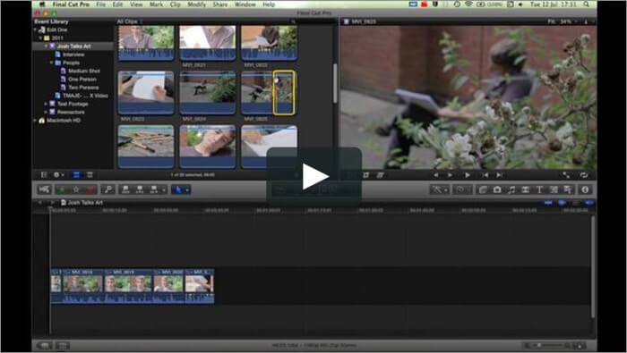Open the Clip menu
This screenshot has width=627, height=353.
[176, 4]
